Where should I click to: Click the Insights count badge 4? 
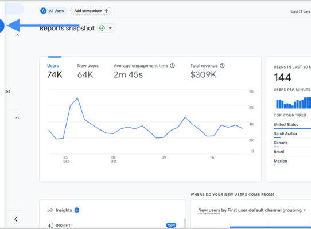pos(77,210)
